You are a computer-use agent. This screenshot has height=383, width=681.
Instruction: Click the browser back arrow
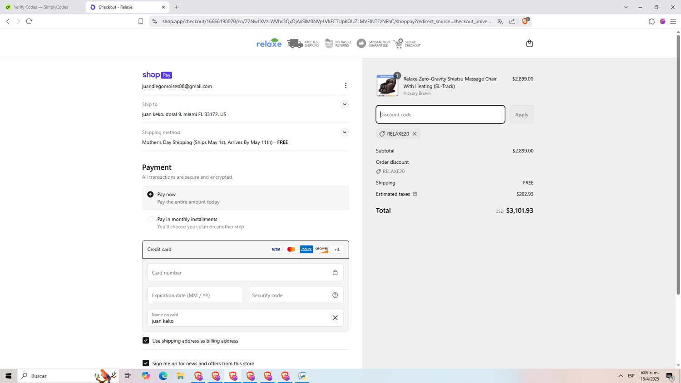point(8,21)
